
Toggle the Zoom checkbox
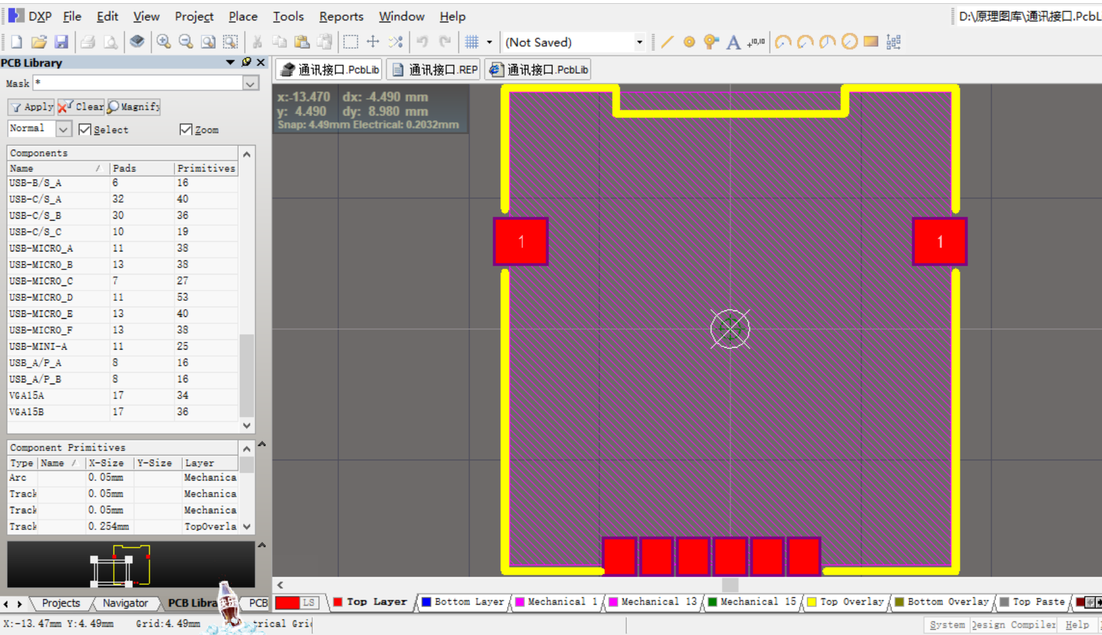tap(186, 130)
